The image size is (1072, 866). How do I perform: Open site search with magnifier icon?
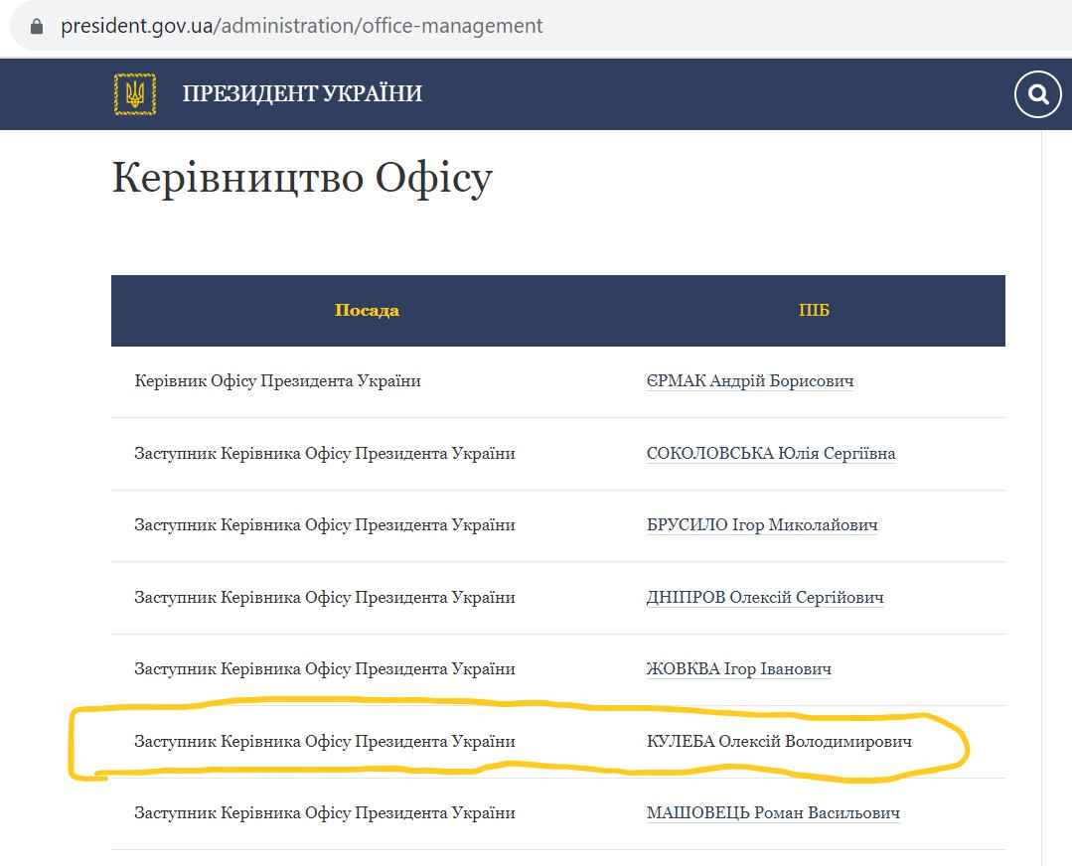[1038, 94]
